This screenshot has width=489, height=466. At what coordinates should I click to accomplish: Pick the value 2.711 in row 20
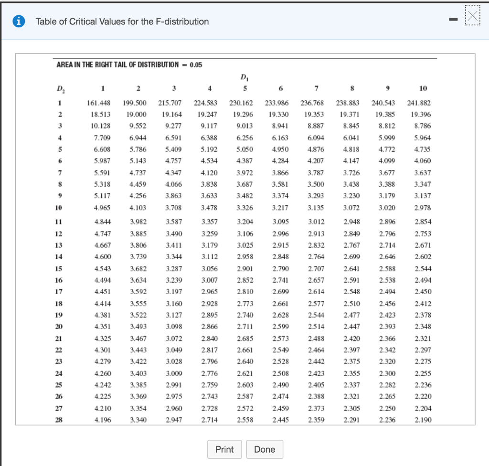click(x=245, y=327)
